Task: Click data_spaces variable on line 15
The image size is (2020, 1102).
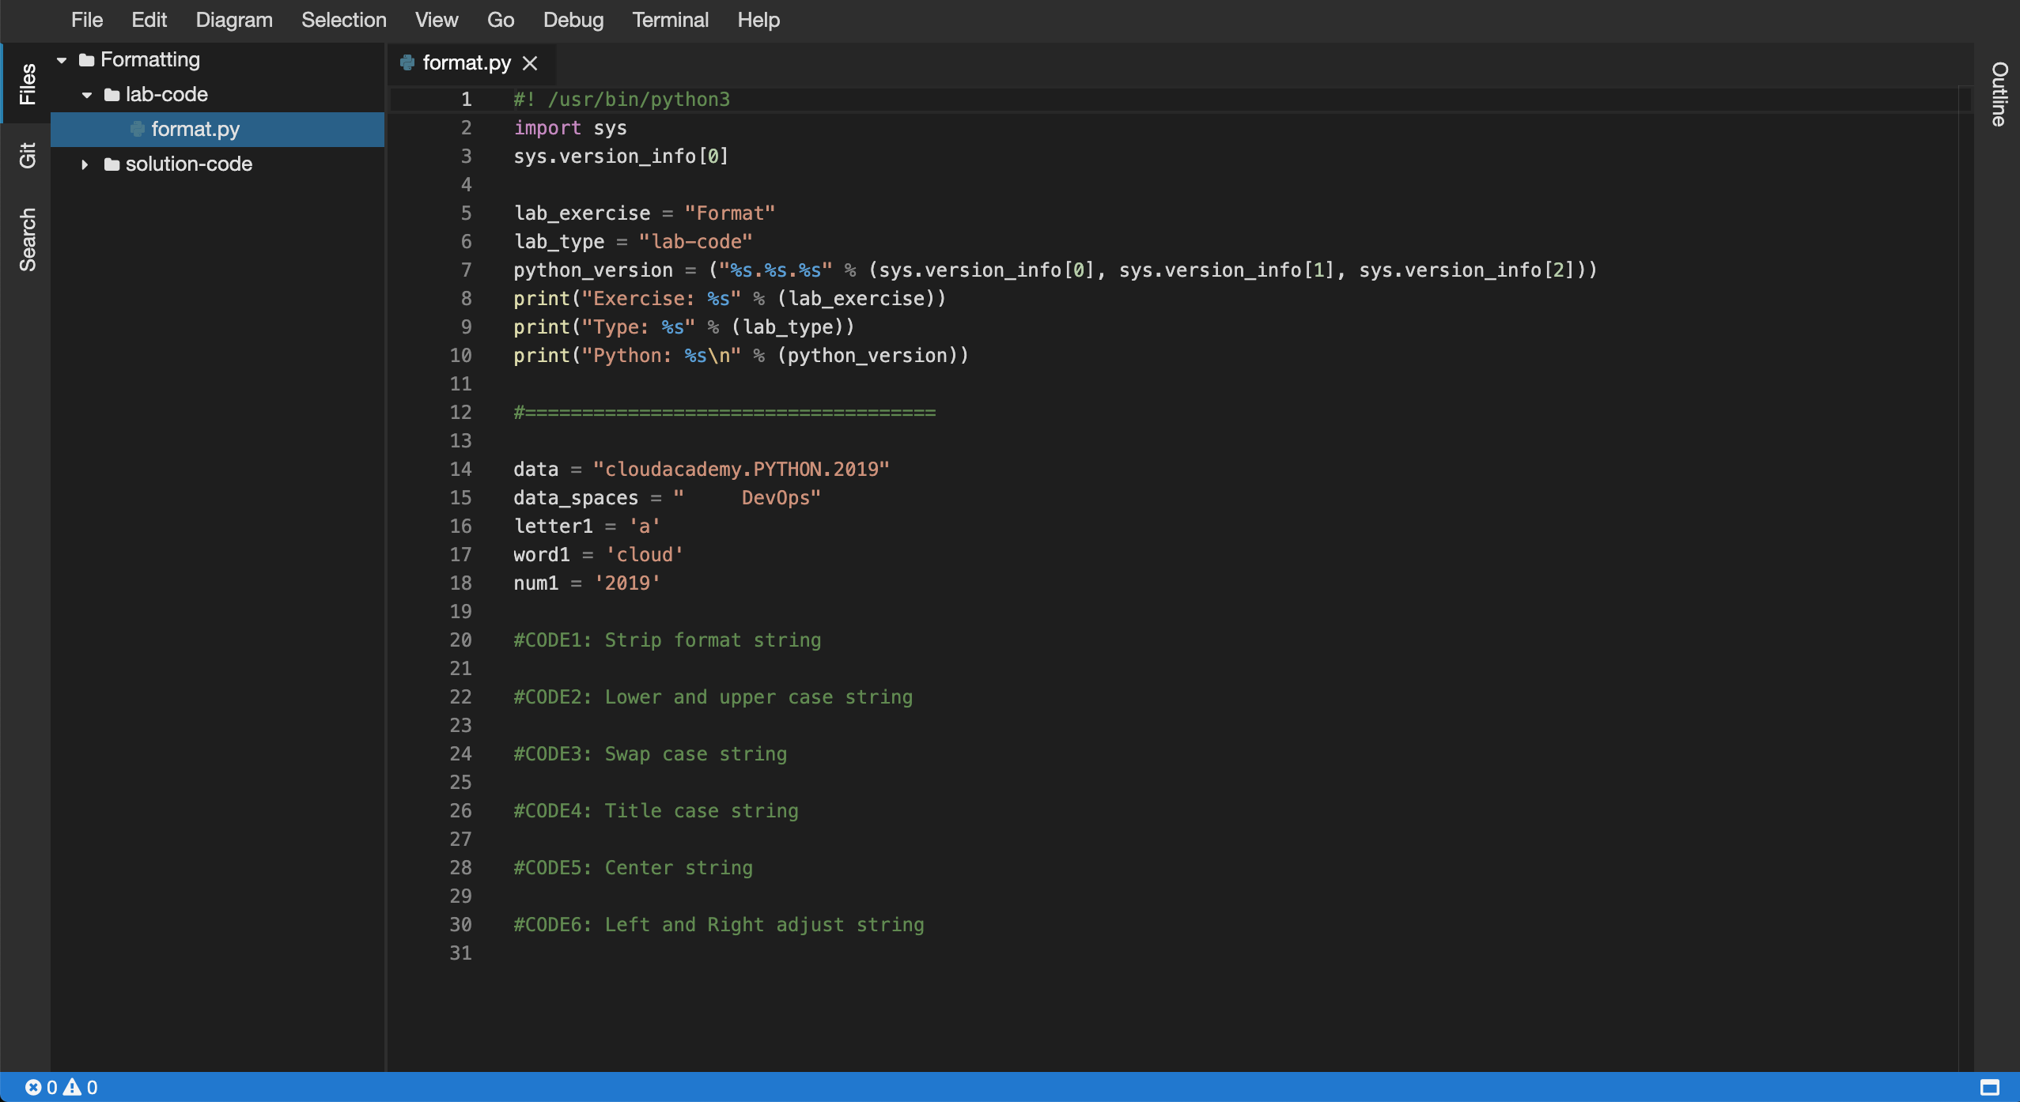Action: click(576, 498)
